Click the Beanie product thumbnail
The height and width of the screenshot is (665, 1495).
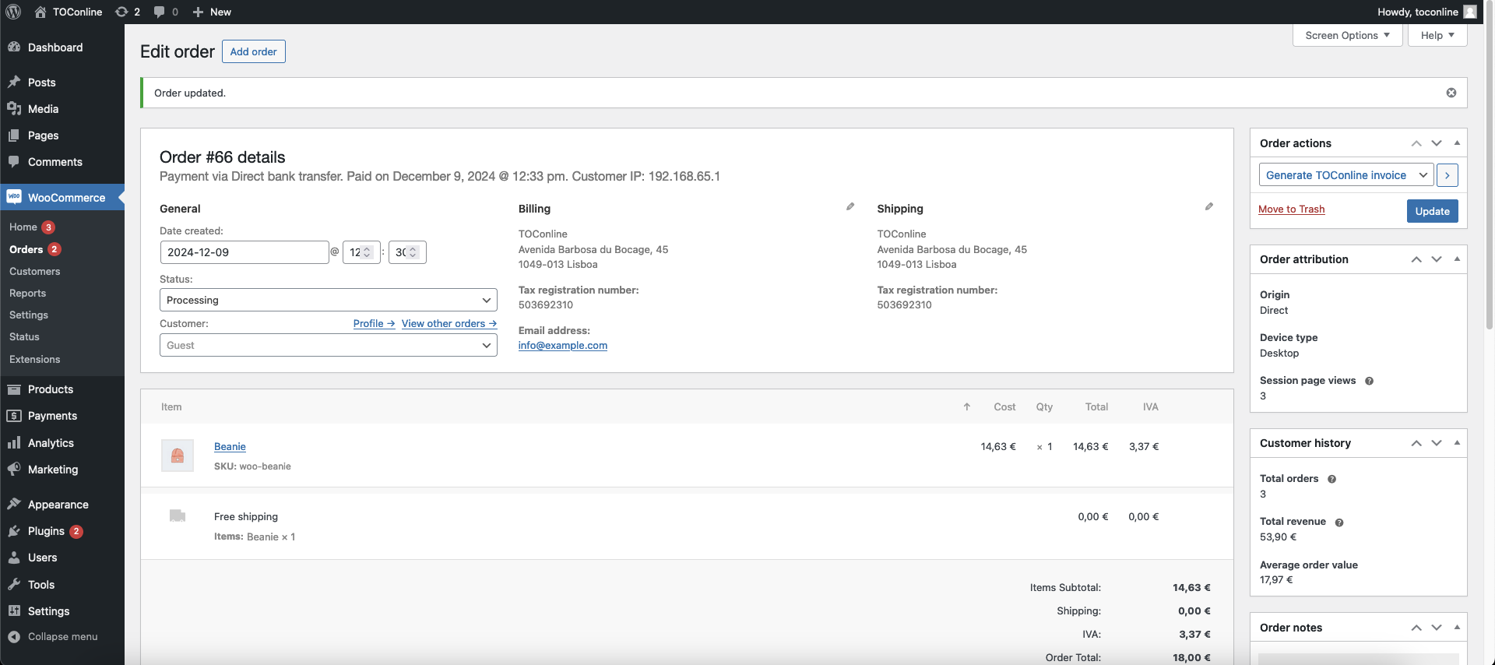(178, 456)
